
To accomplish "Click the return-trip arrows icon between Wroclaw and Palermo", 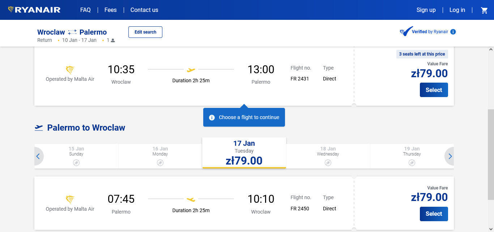I will [72, 32].
